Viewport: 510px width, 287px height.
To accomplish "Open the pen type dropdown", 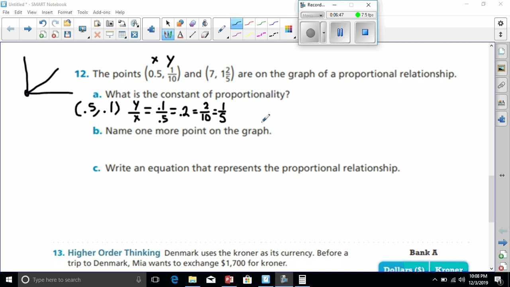I will (x=222, y=29).
